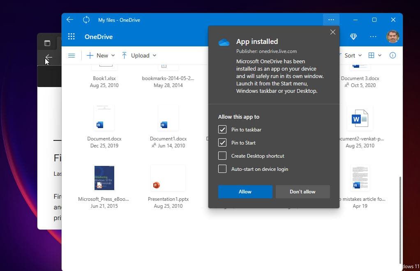Refresh the OneDrive app window
420x271 pixels.
tap(86, 20)
